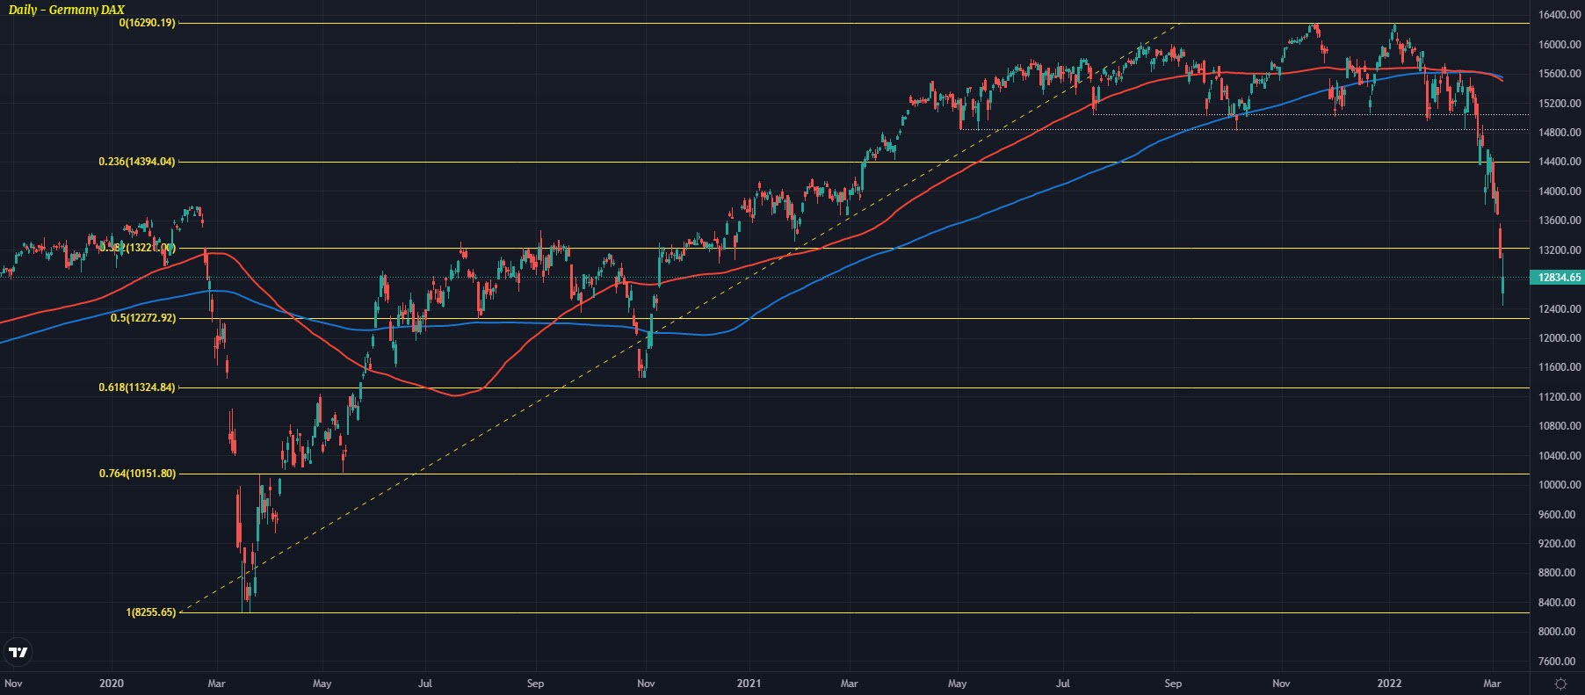Click the 13600.00 price axis value

(x=1560, y=221)
